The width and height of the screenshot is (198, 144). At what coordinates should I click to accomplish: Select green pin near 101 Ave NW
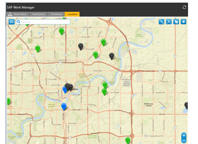[104, 92]
